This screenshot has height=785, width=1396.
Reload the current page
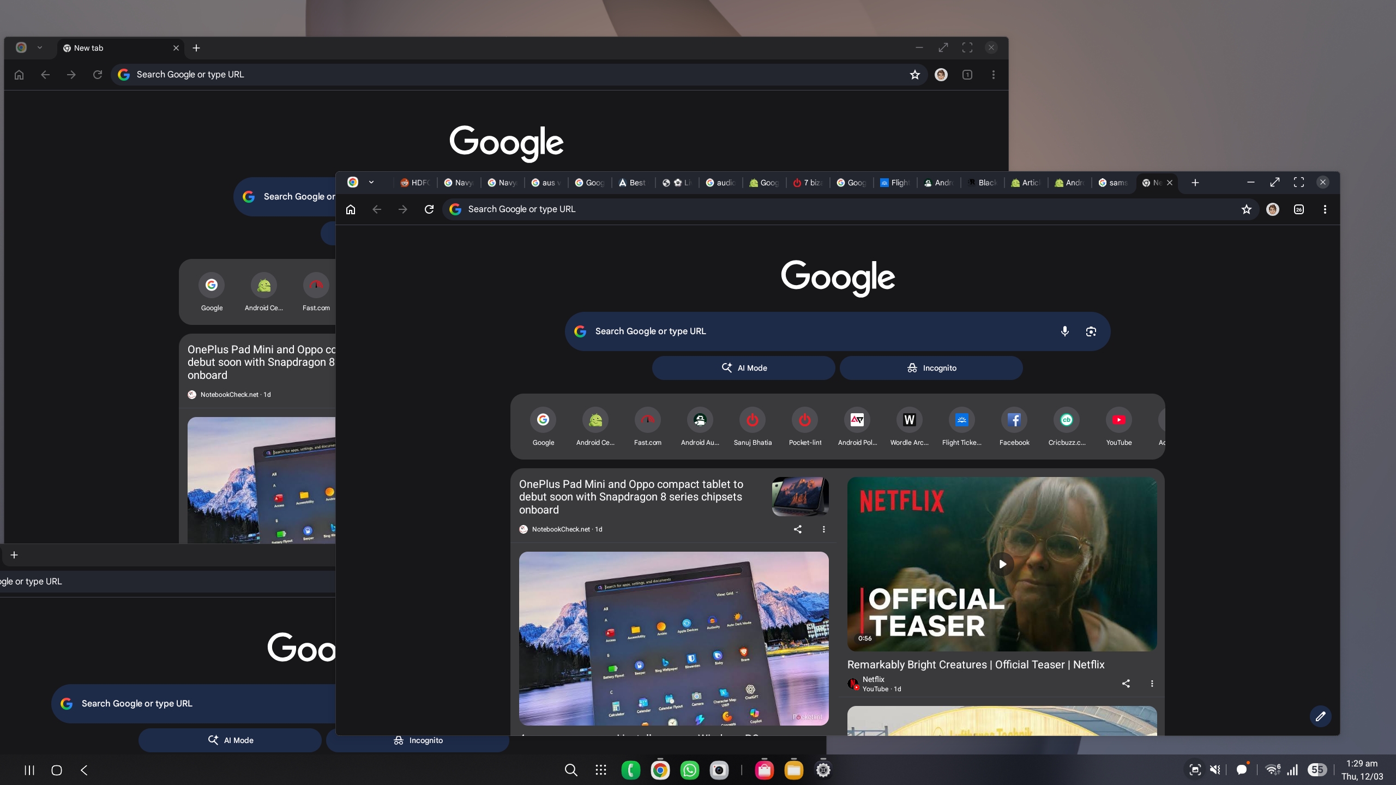point(429,209)
